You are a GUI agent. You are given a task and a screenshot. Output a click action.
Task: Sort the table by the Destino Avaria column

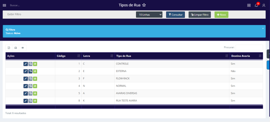pyautogui.click(x=246, y=56)
